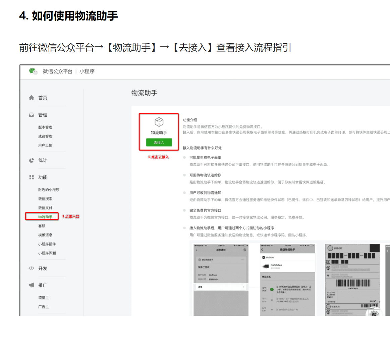Open the 微信物流助手 phone screenshot thumbnail

[287, 280]
